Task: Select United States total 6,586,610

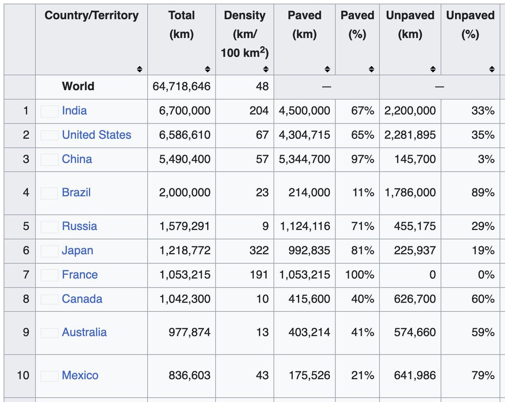Action: pos(185,135)
